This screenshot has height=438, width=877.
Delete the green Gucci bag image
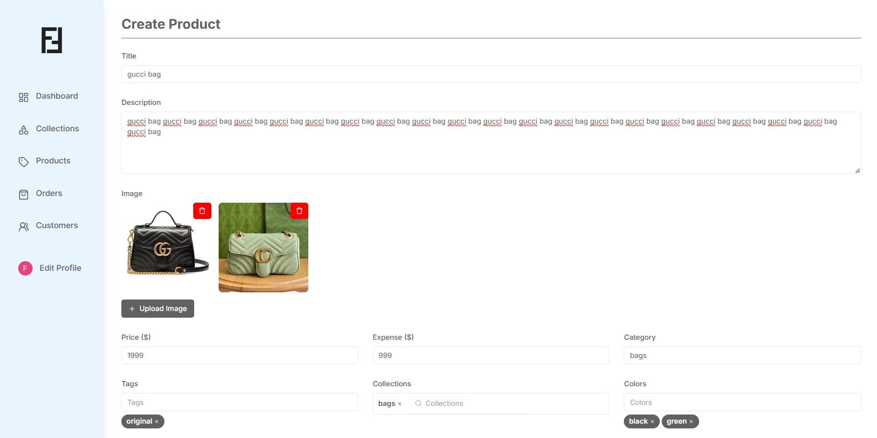pos(299,211)
